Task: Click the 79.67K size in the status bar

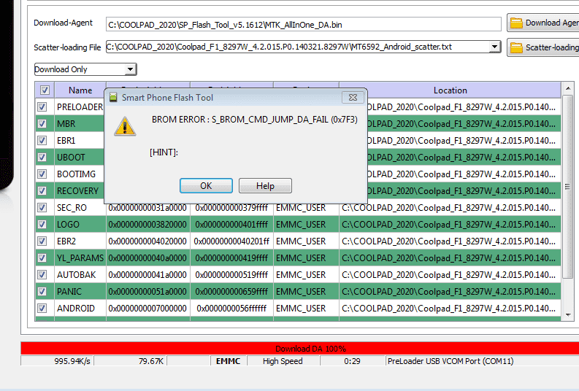Action: (x=151, y=361)
